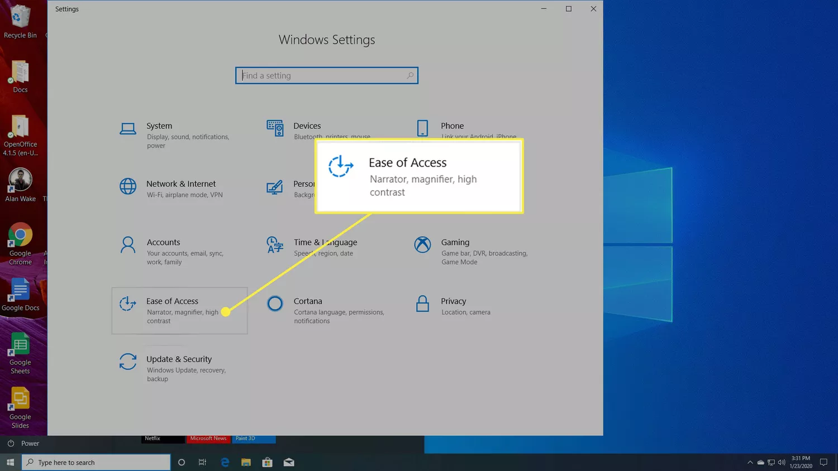This screenshot has height=471, width=838.
Task: Click 'Cortana language, permissions, notifications' text
Action: [x=339, y=316]
